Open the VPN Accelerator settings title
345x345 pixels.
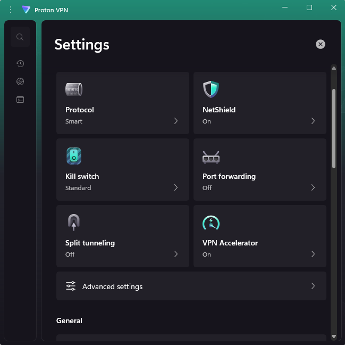pyautogui.click(x=230, y=243)
